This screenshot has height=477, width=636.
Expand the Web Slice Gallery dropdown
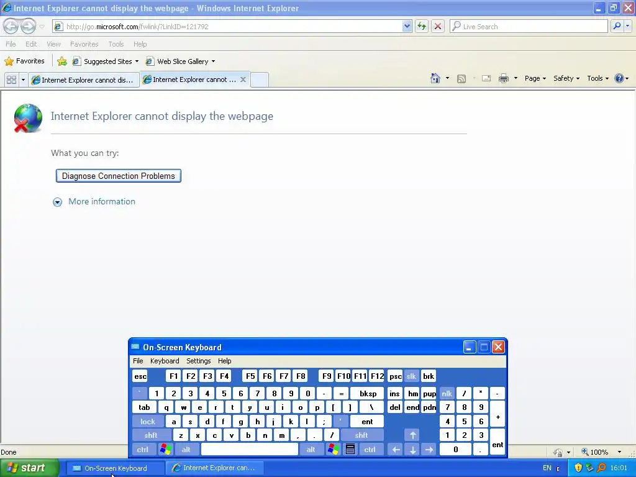click(214, 61)
